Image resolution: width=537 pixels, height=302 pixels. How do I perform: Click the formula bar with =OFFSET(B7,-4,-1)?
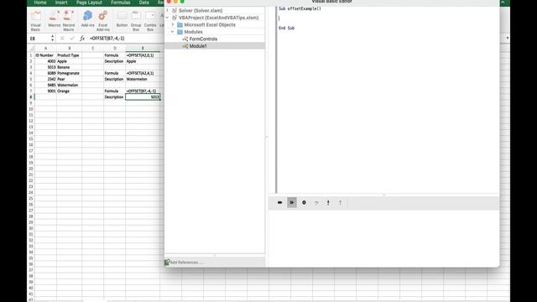(x=127, y=39)
